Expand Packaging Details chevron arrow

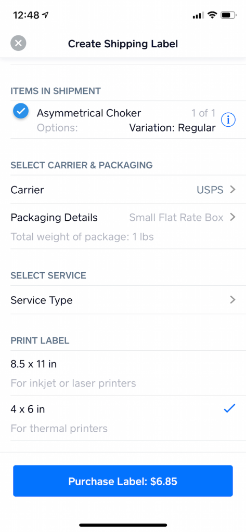coord(233,217)
